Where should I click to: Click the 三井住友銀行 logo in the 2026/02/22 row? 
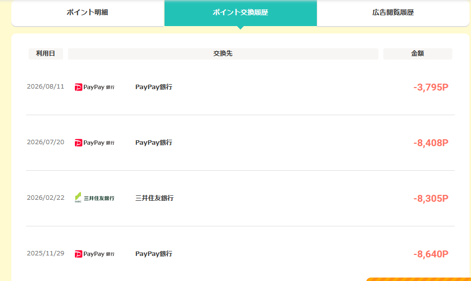coord(95,198)
